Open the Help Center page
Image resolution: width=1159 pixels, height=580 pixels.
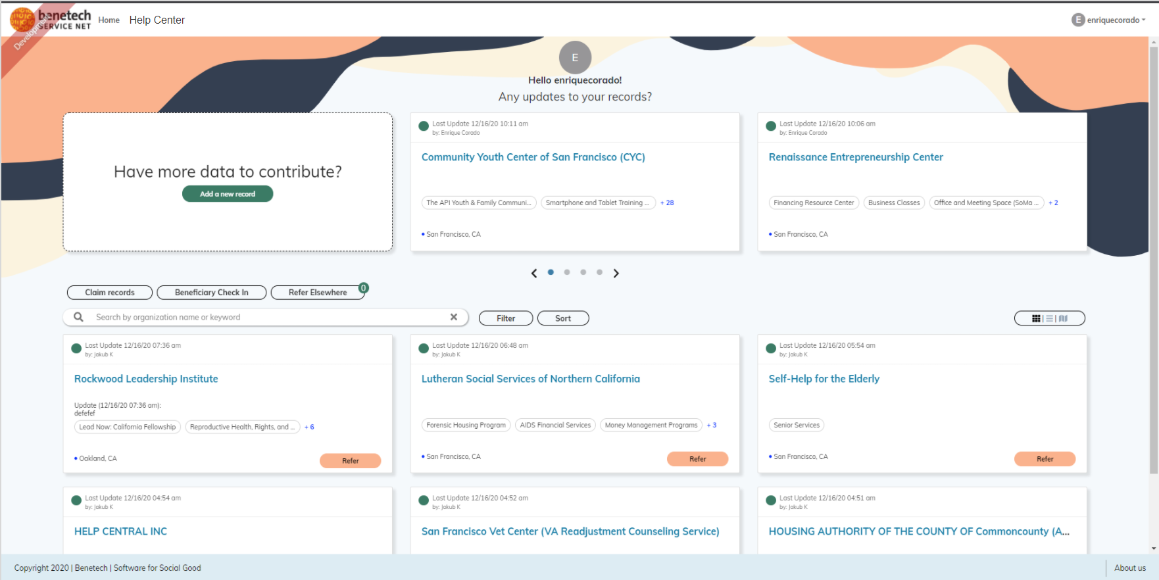click(157, 20)
